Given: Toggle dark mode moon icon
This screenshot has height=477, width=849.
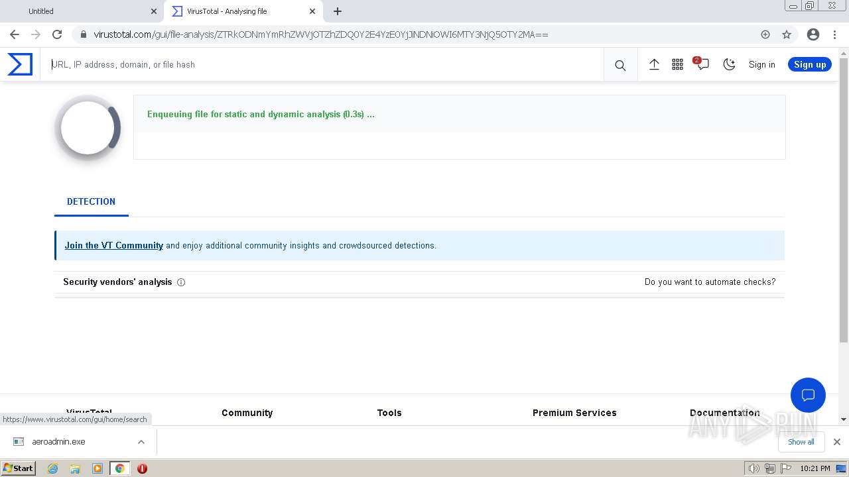Looking at the screenshot, I should point(729,64).
